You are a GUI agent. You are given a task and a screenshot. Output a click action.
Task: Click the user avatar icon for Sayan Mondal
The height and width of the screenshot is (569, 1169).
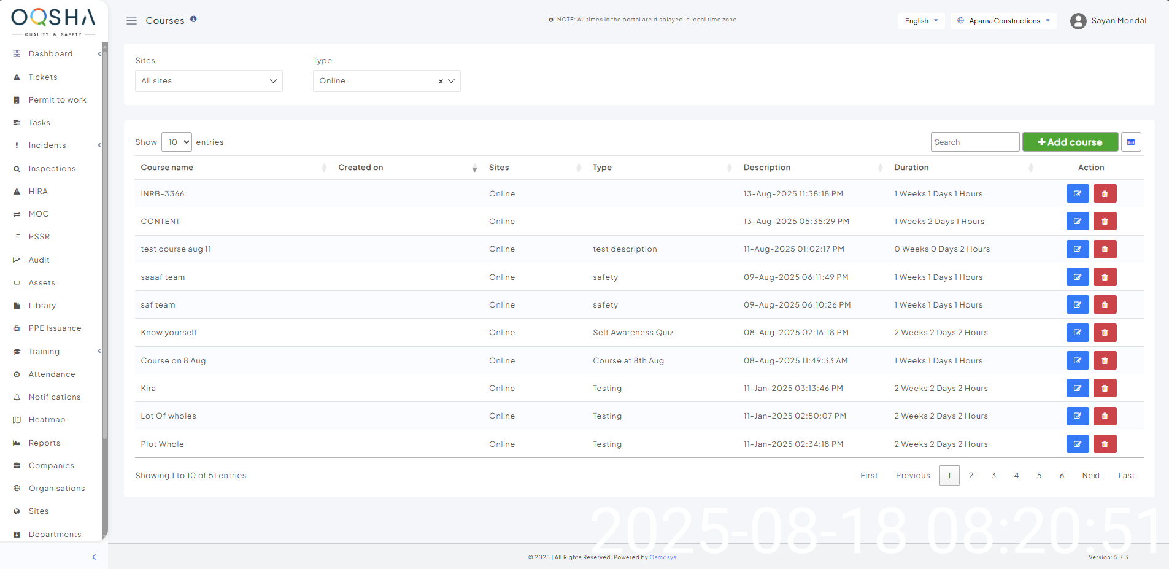click(1078, 21)
